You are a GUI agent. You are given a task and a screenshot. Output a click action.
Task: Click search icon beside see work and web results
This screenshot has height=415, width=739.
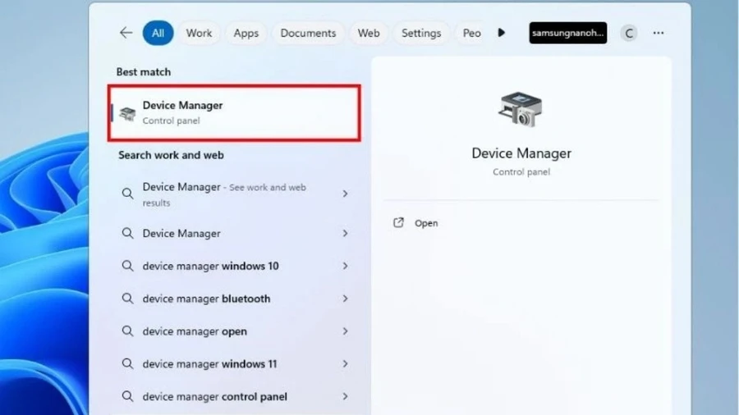click(x=127, y=194)
